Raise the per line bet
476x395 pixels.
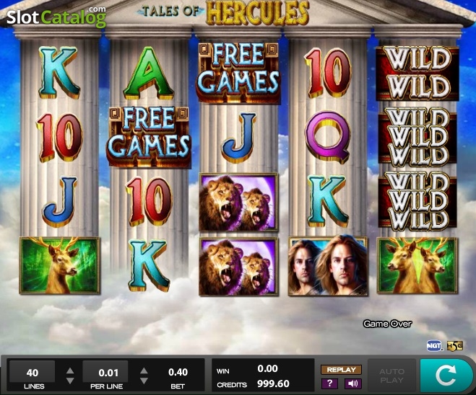[144, 370]
